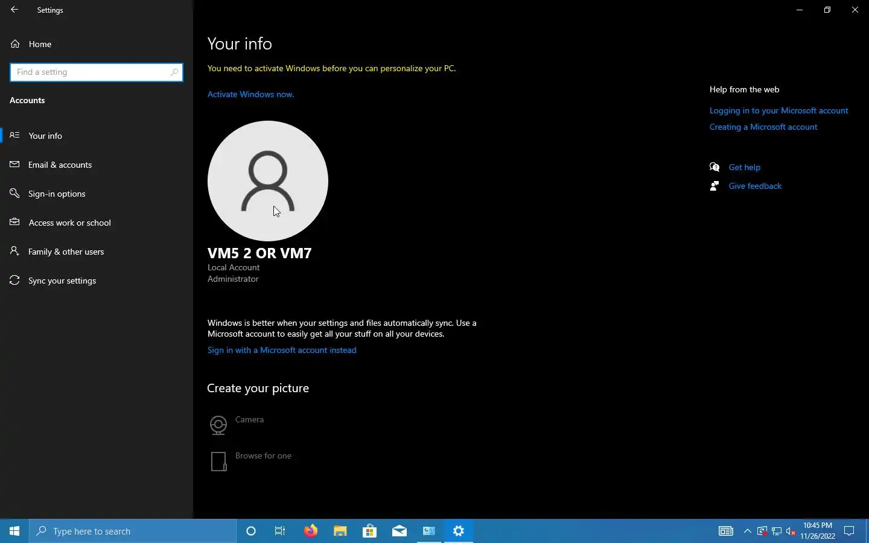Image resolution: width=869 pixels, height=543 pixels.
Task: Open the Mail app from the taskbar
Action: click(399, 531)
